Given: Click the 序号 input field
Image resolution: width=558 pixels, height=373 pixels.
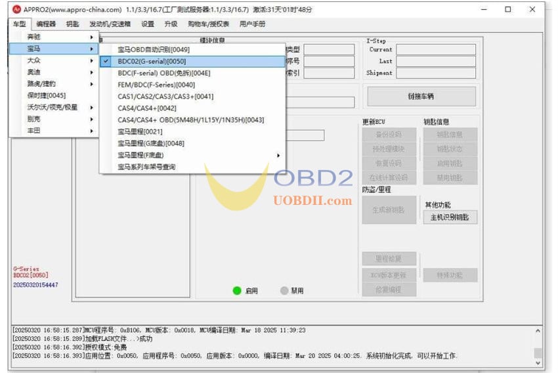Looking at the screenshot, I should pyautogui.click(x=329, y=61).
